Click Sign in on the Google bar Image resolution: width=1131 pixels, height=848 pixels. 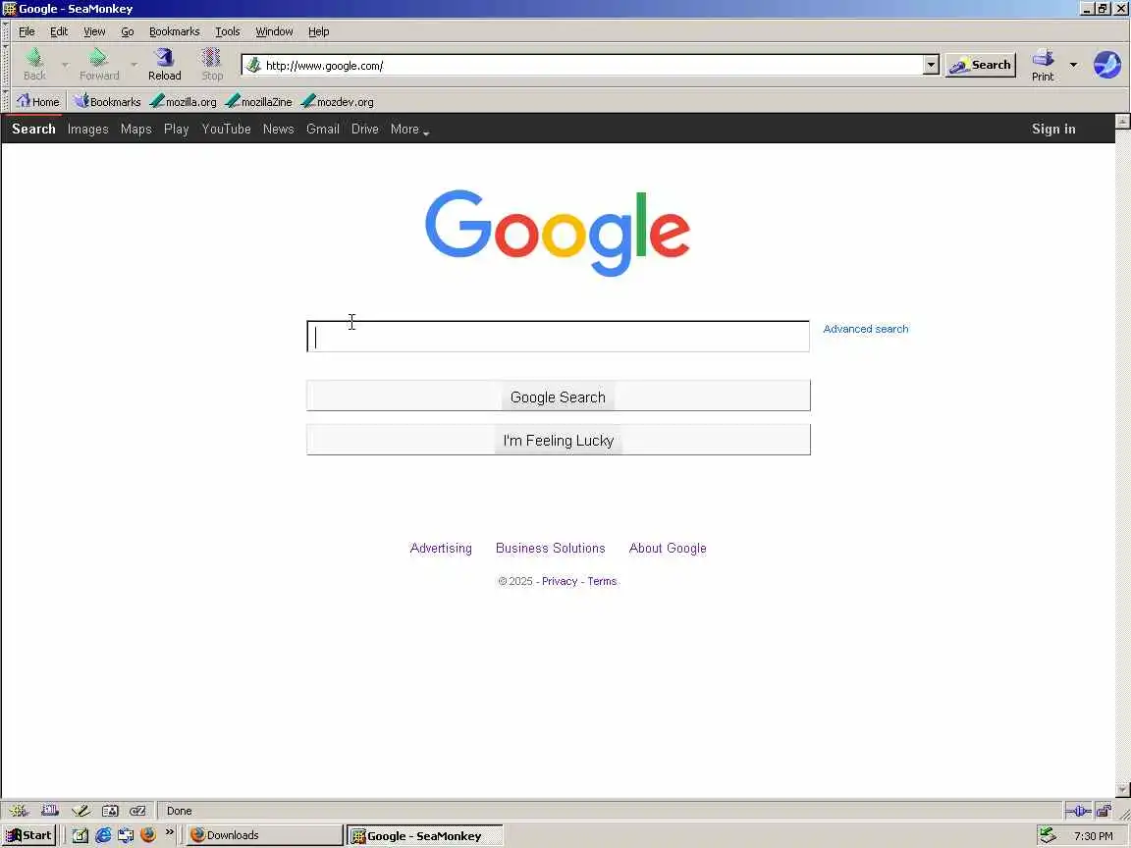pos(1053,130)
